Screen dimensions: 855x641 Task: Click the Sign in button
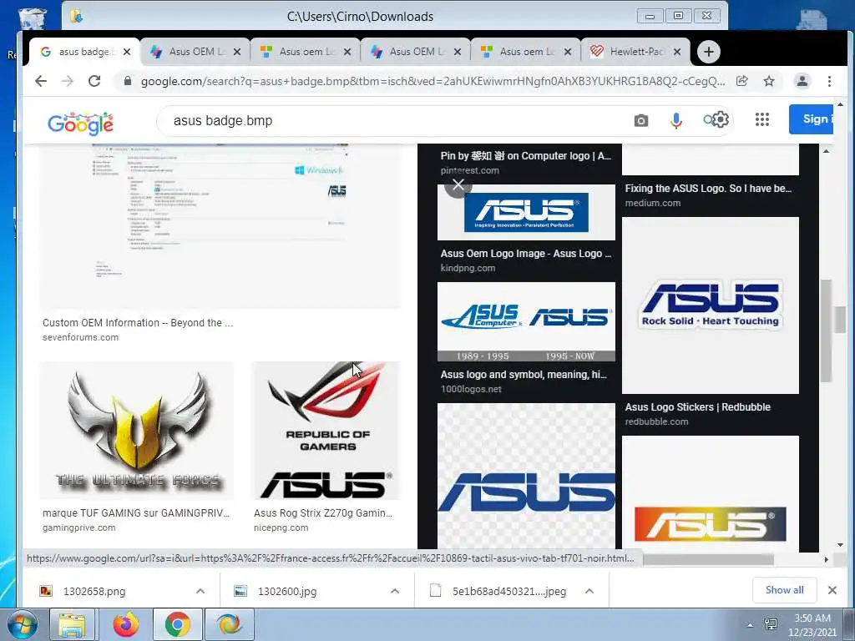point(811,119)
